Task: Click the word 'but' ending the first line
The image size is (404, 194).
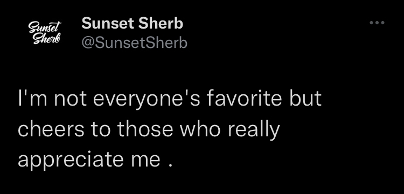Action: 305,99
